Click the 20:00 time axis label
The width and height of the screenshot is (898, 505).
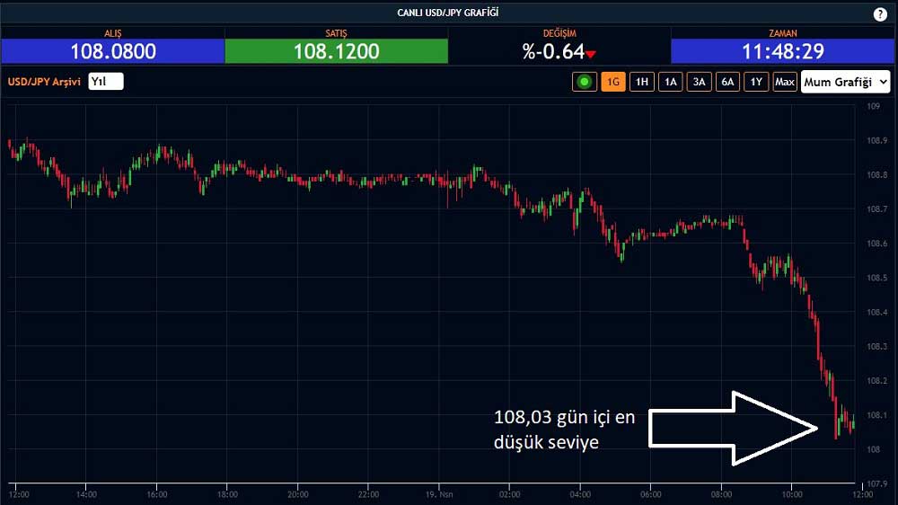pyautogui.click(x=298, y=494)
